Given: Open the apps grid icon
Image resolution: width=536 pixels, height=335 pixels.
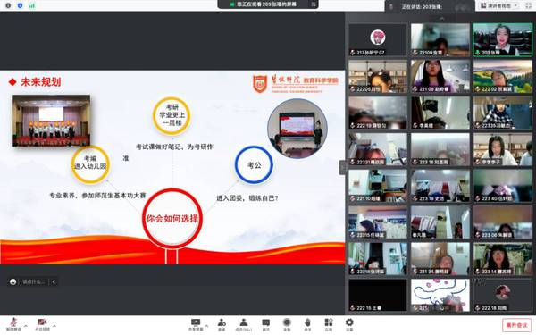Looking at the screenshot, I should 329,324.
